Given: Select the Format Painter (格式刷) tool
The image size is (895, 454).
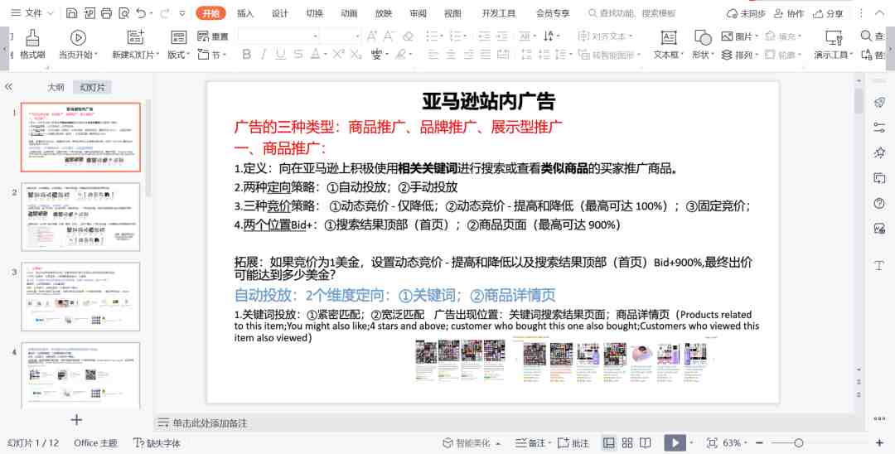Looking at the screenshot, I should tap(32, 45).
